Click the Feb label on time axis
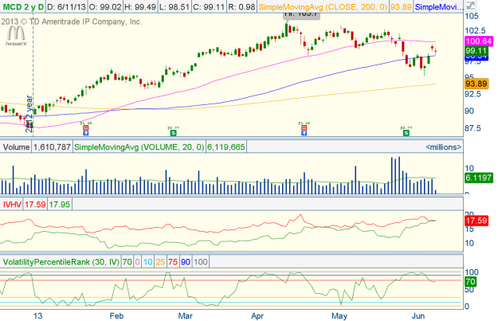498x321 pixels. pyautogui.click(x=116, y=316)
